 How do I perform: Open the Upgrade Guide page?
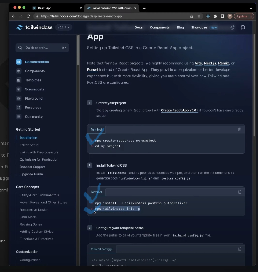click(x=31, y=174)
